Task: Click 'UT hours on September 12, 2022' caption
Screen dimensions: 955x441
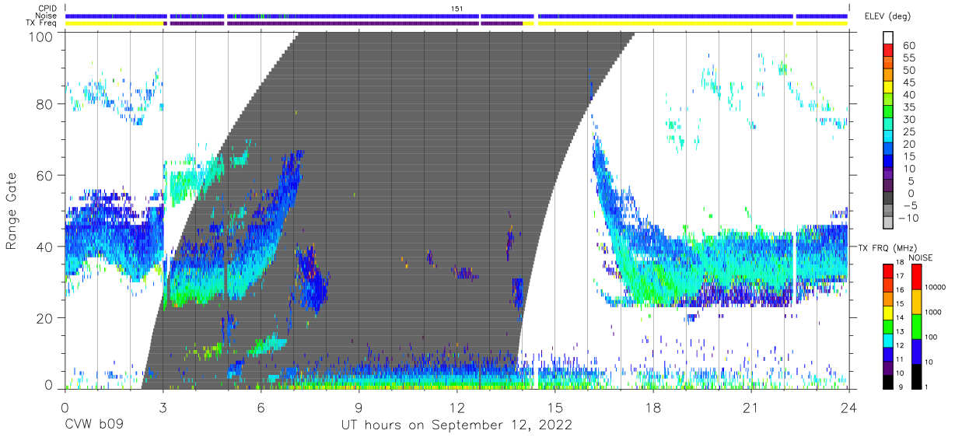Action: click(457, 425)
